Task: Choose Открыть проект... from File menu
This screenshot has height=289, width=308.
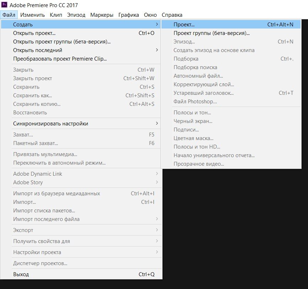Action: click(81, 33)
